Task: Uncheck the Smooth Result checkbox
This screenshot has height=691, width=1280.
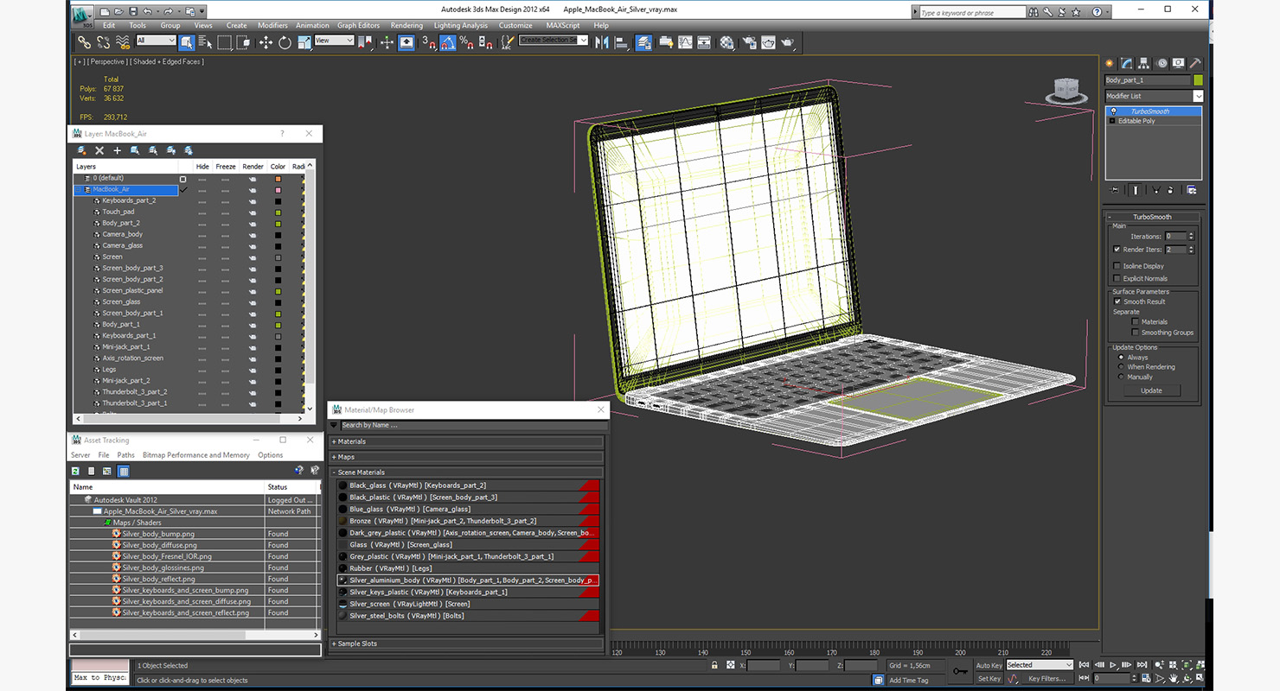Action: [1117, 301]
